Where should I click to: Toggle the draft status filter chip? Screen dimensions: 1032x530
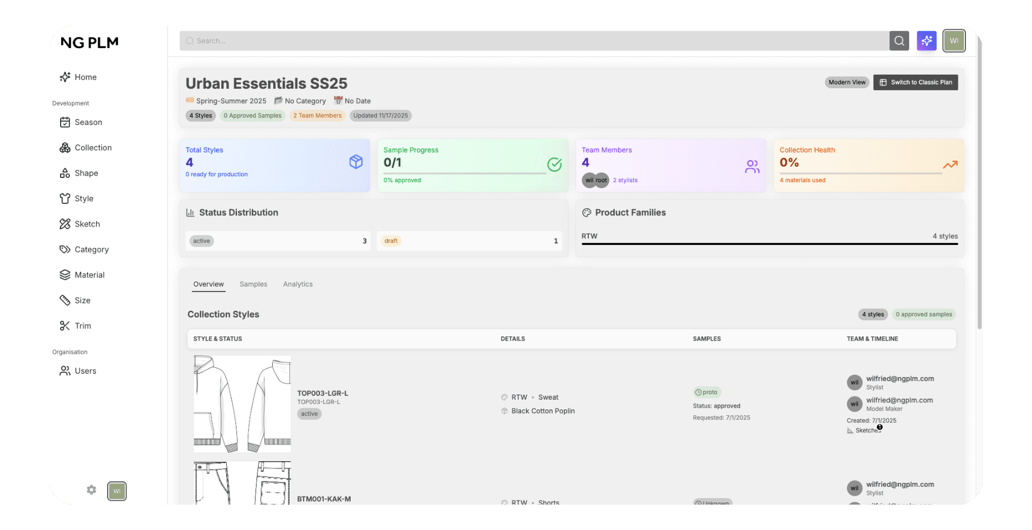pyautogui.click(x=390, y=241)
